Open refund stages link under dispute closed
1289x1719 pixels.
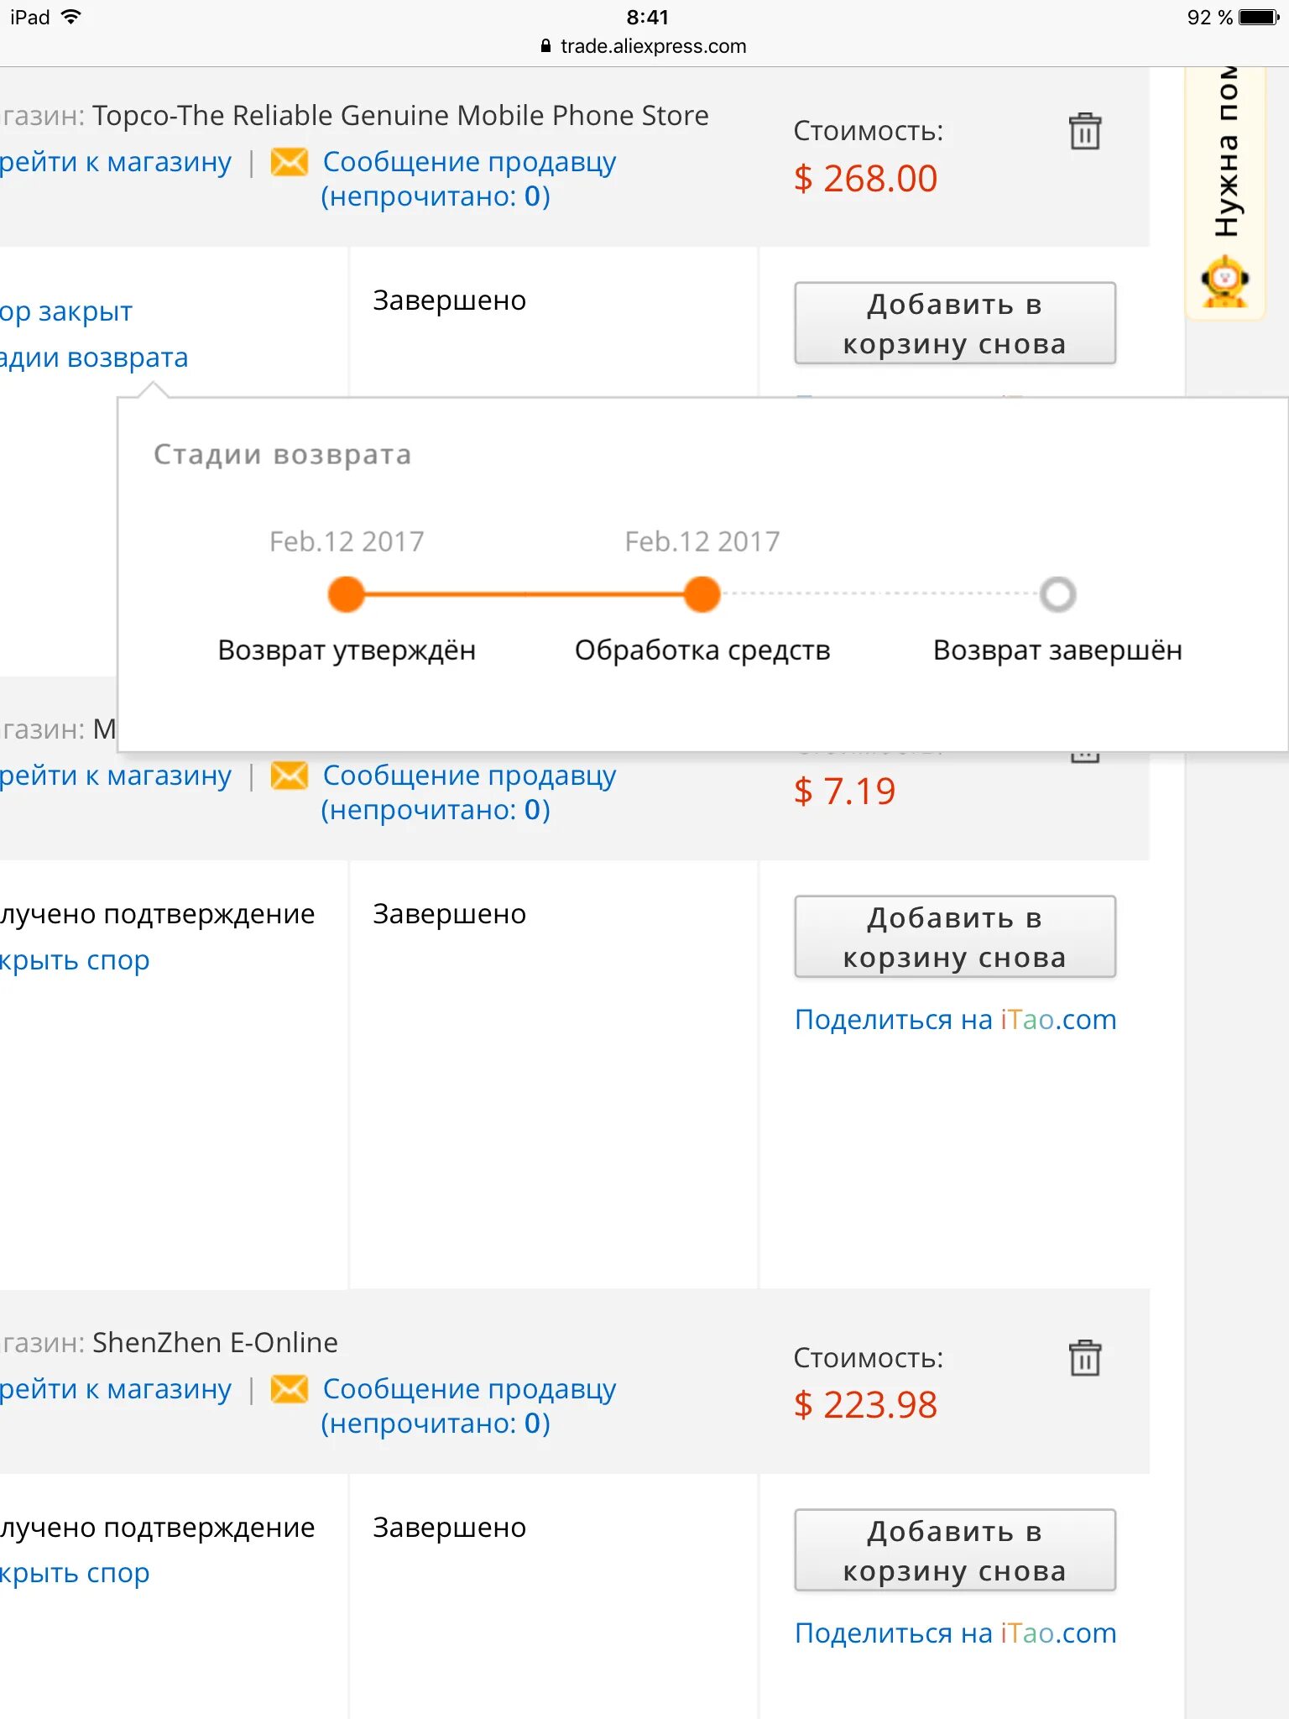tap(94, 358)
